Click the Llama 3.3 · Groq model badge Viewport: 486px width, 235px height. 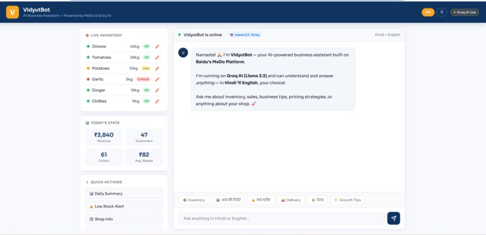[x=245, y=35]
